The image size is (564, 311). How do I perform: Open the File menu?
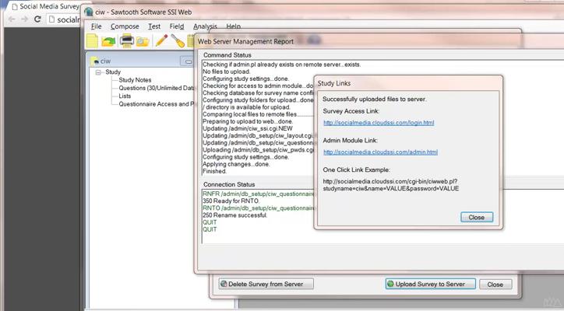click(96, 26)
